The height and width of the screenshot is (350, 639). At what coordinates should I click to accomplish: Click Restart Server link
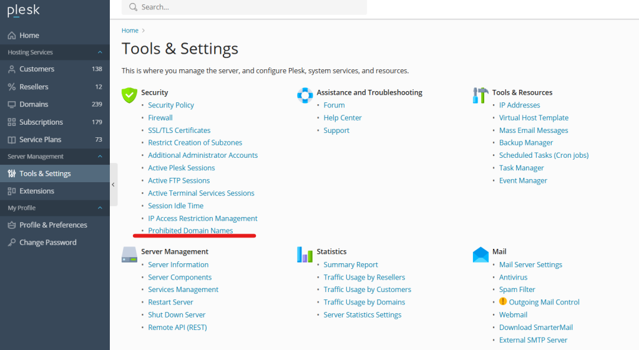tap(170, 302)
